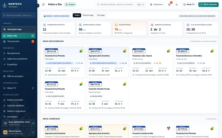The width and height of the screenshot is (222, 138).
Task: Open Modo TV from the top bar
Action: (189, 4)
